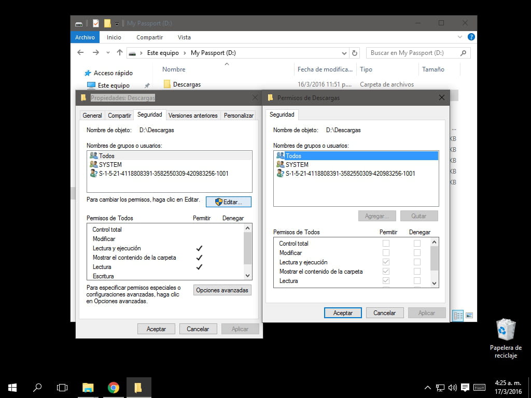Open the Archivo ribbon tab
The width and height of the screenshot is (531, 398).
click(85, 37)
